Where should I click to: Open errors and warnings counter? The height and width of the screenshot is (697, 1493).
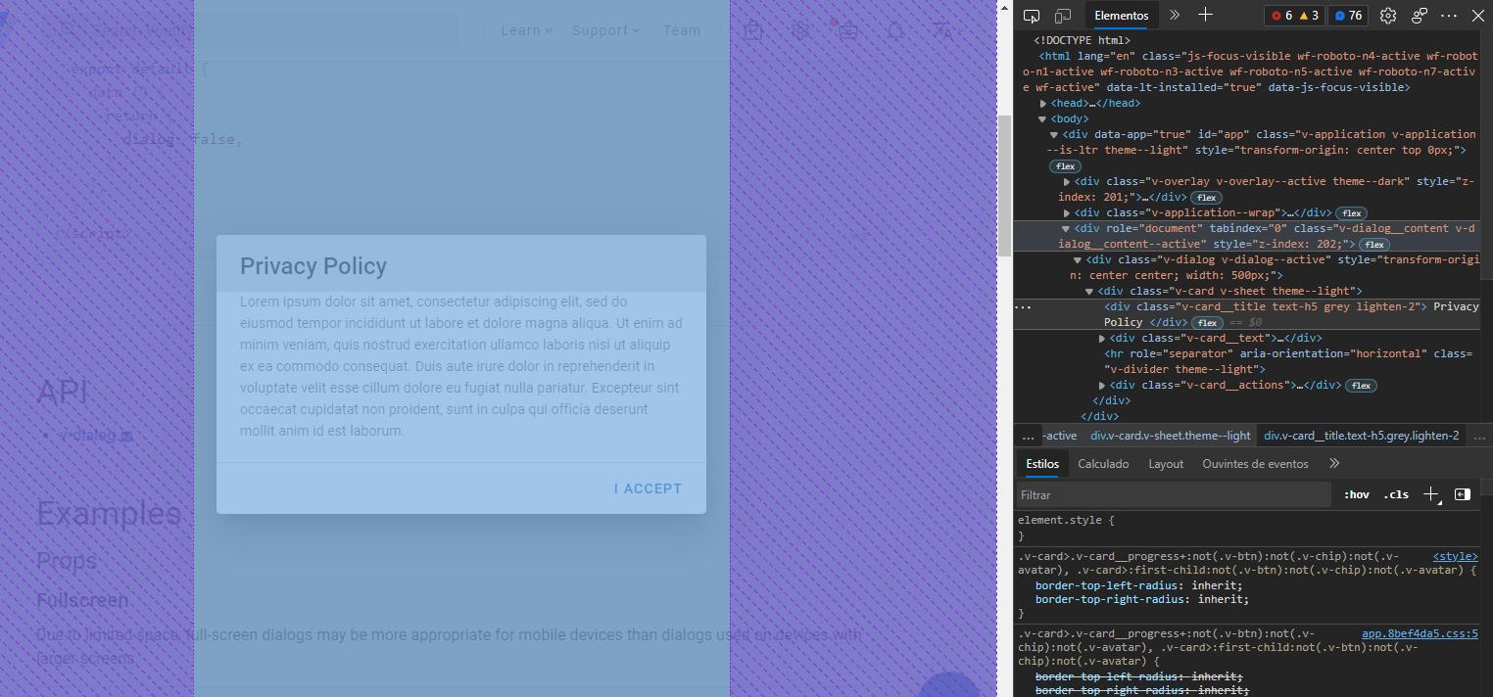1294,16
